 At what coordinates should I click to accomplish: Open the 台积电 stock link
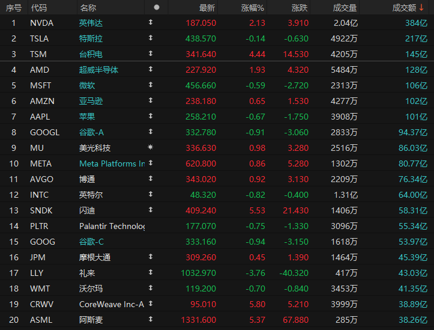91,54
